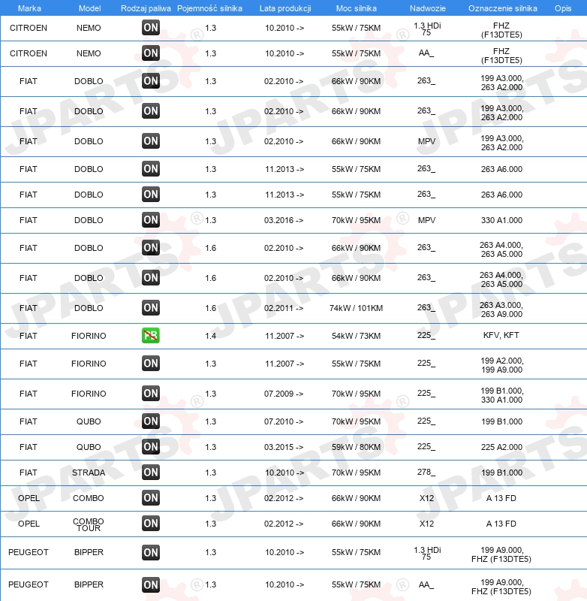This screenshot has height=601, width=587.
Task: Click the ON diesel icon for Qubo 59kW row
Action: (x=150, y=447)
